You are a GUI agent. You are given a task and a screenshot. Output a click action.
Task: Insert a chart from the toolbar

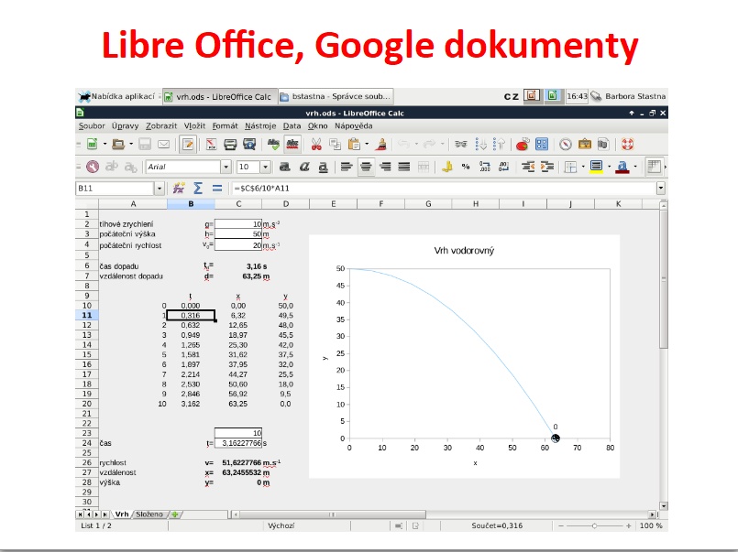(523, 145)
